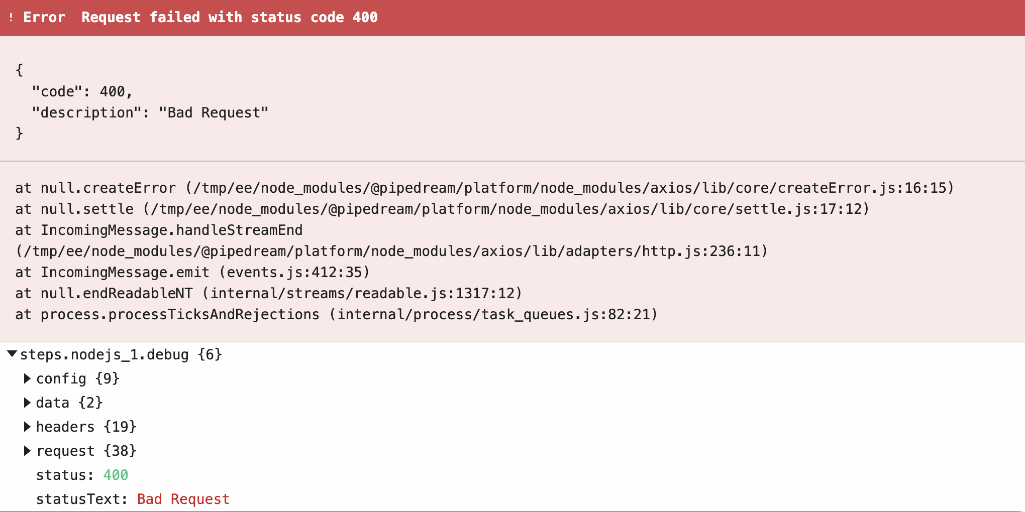1025x512 pixels.
Task: Select the green status value 400
Action: [116, 475]
